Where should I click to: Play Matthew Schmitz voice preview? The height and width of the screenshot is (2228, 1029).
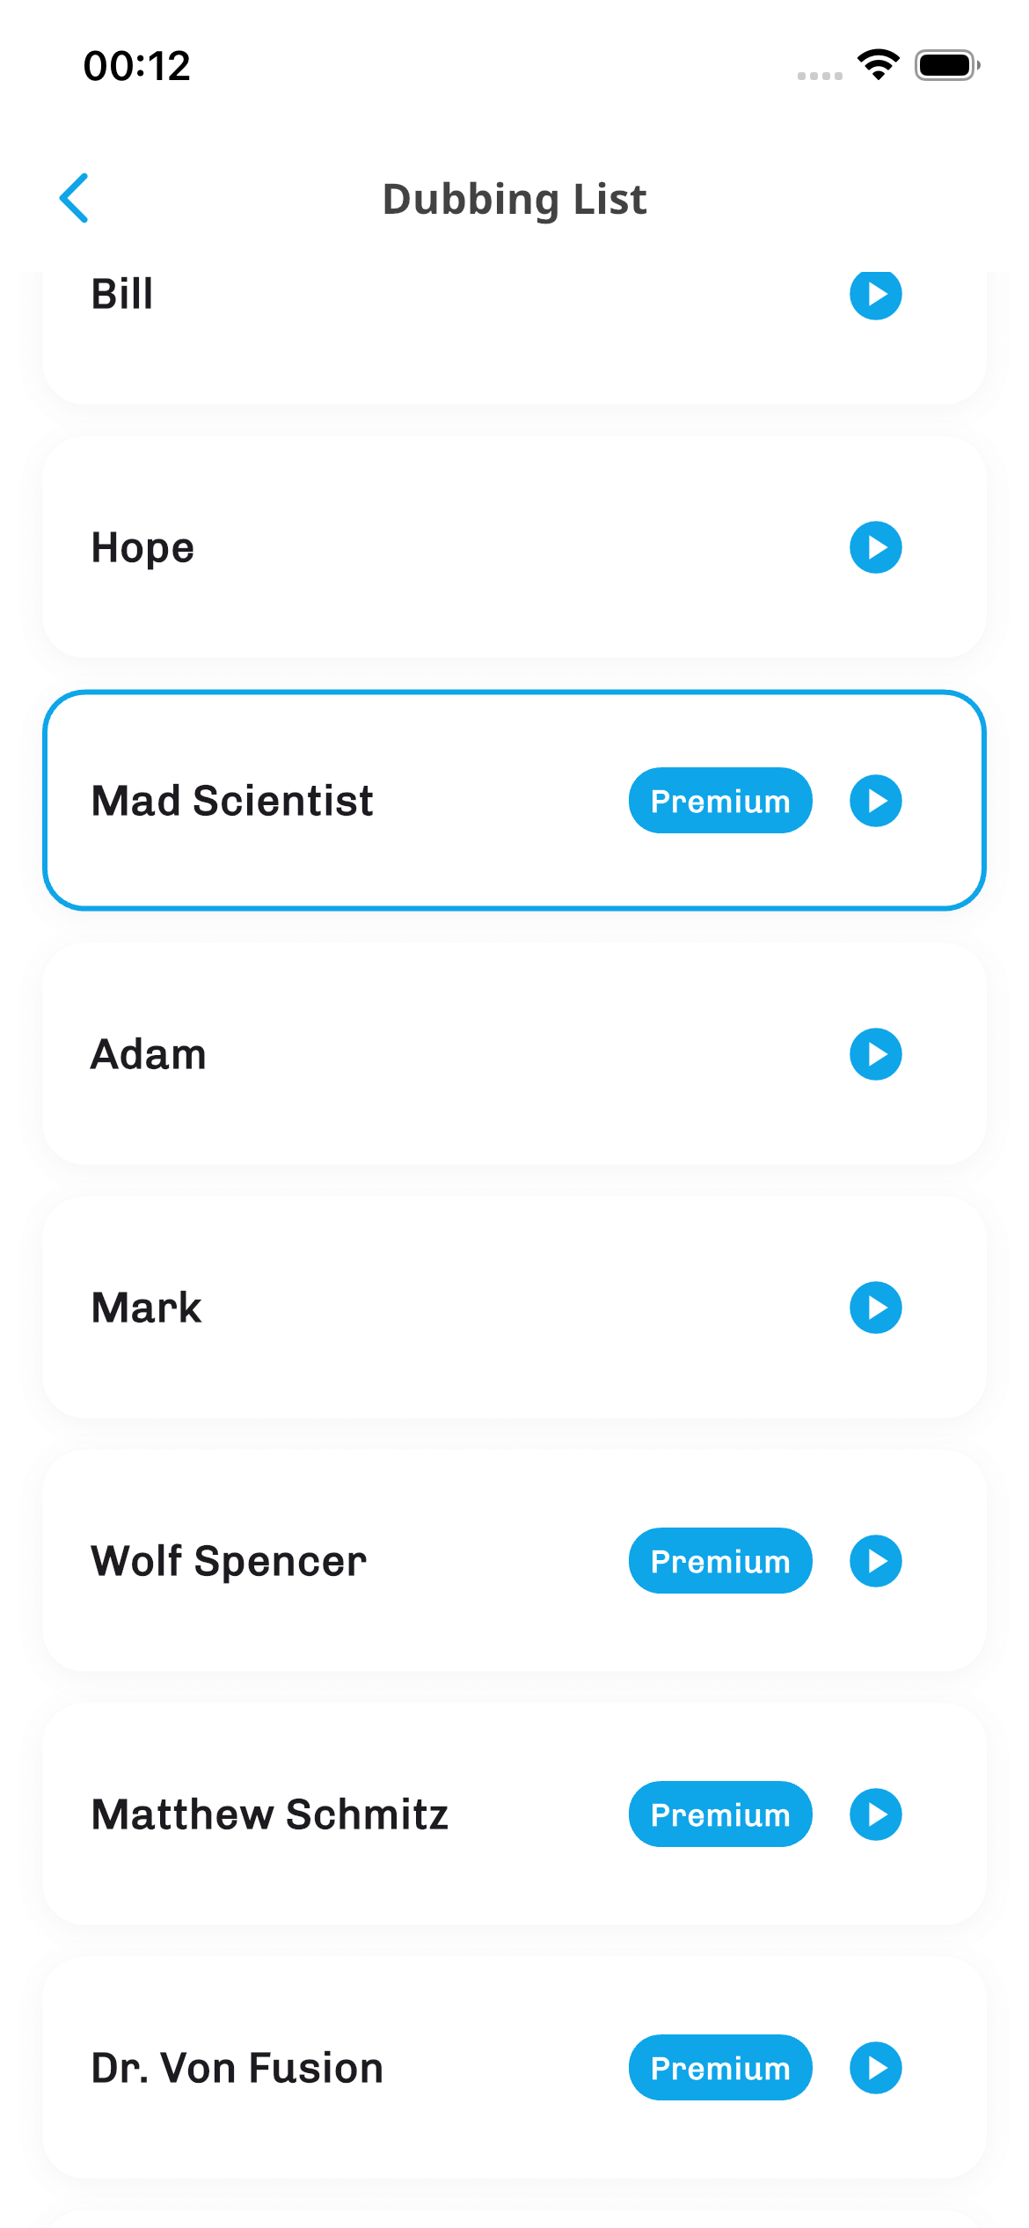click(x=875, y=1814)
